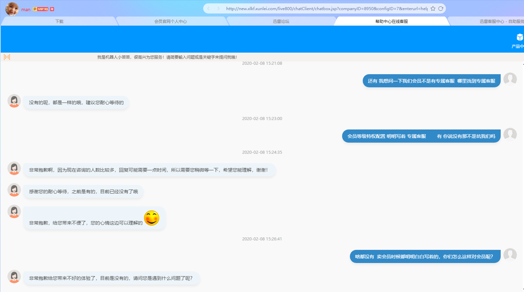Bookmark this page with the star icon
The height and width of the screenshot is (292, 524).
[x=433, y=8]
